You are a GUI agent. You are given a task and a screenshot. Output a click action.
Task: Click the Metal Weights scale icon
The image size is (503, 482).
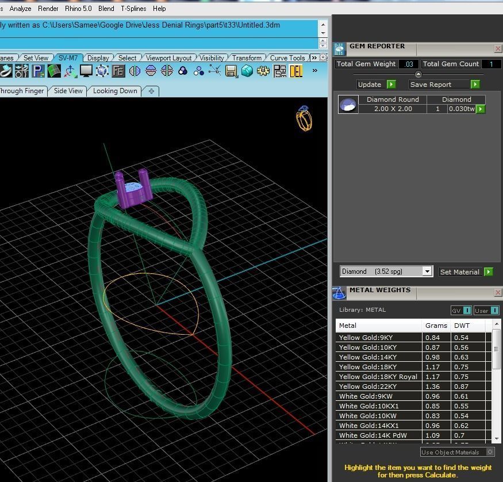click(x=339, y=292)
